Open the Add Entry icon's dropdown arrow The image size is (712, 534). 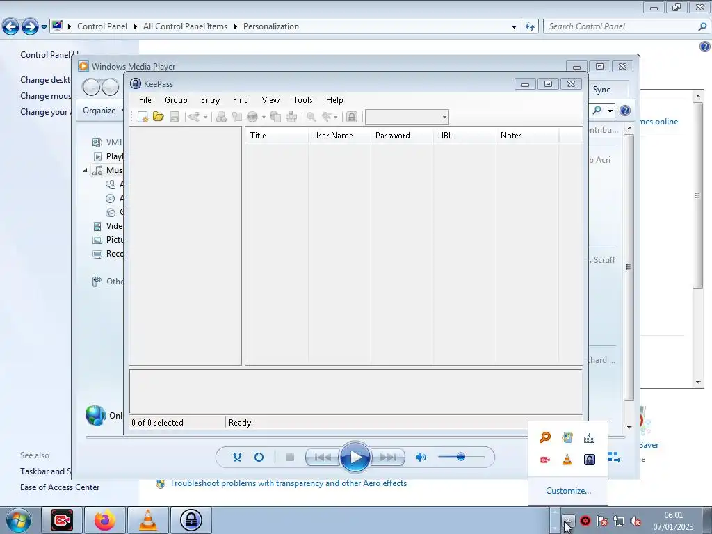(x=205, y=117)
